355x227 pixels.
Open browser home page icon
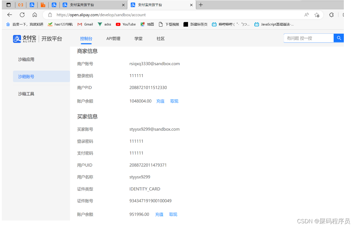coord(35,15)
